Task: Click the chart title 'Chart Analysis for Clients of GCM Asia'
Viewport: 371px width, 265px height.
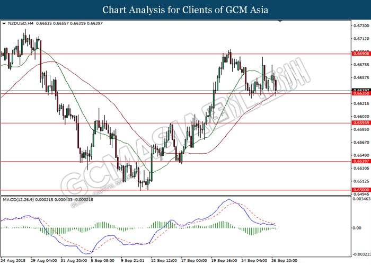Action: [185, 10]
